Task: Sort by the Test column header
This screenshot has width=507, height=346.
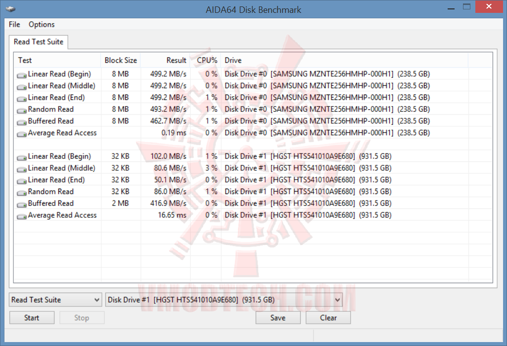Action: point(57,60)
